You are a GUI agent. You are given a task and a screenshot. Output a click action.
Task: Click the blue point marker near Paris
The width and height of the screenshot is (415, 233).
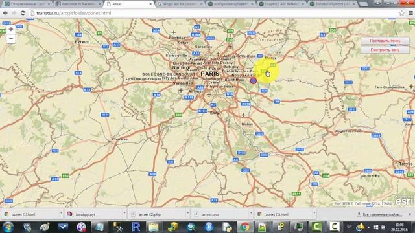coord(254,80)
